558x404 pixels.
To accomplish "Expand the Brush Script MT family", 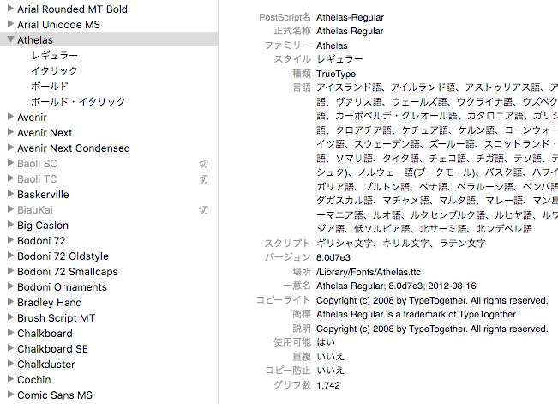I will (x=10, y=317).
